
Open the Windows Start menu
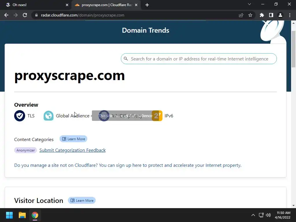tap(9, 215)
